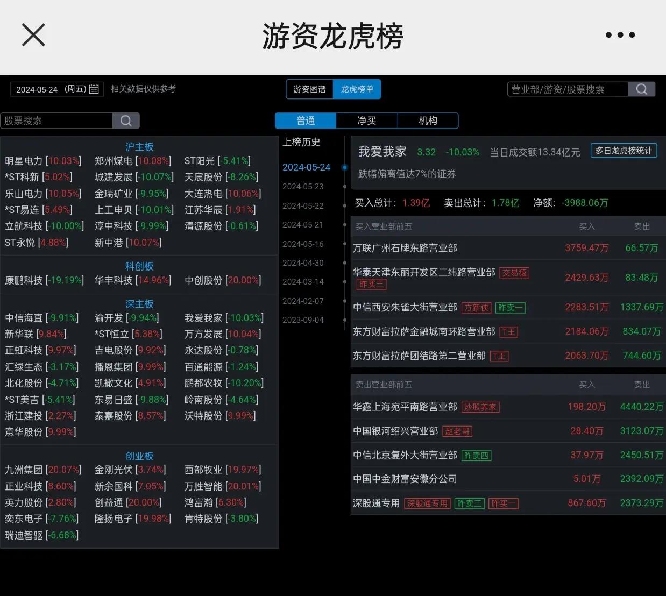666x596 pixels.
Task: Open 万联广州石牌东路营业部 row
Action: [508, 248]
